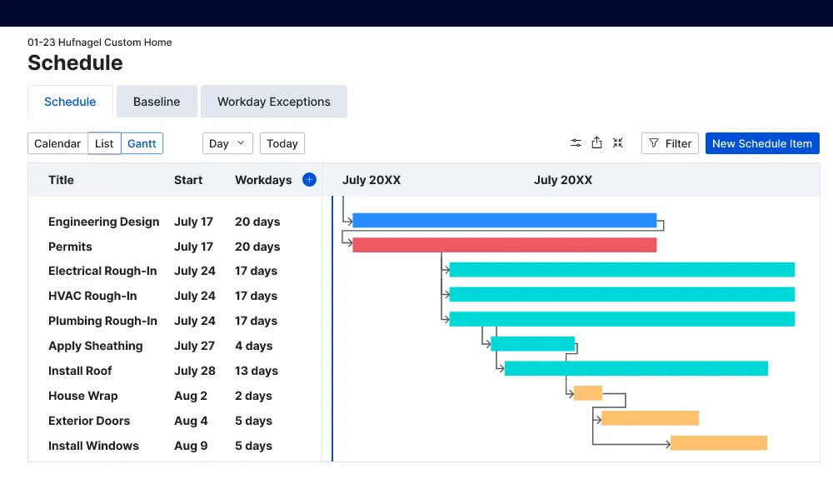The height and width of the screenshot is (479, 833).
Task: Click the orange House Wrap bar
Action: coord(588,393)
